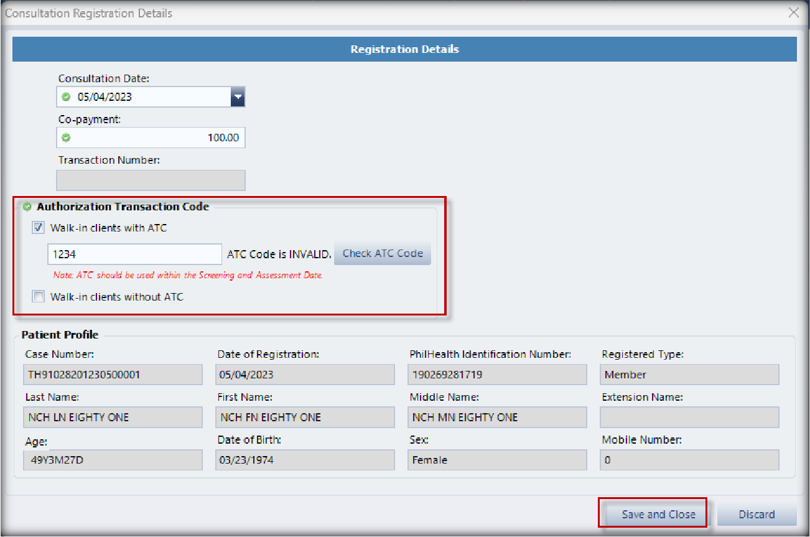
Task: Click the PhilHealth Identification Number field
Action: coord(498,375)
